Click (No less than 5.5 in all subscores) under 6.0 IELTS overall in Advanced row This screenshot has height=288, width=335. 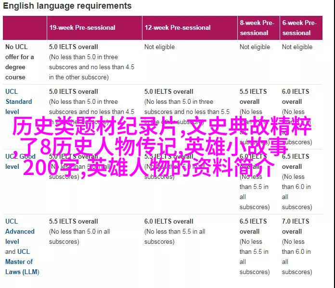click(175, 237)
